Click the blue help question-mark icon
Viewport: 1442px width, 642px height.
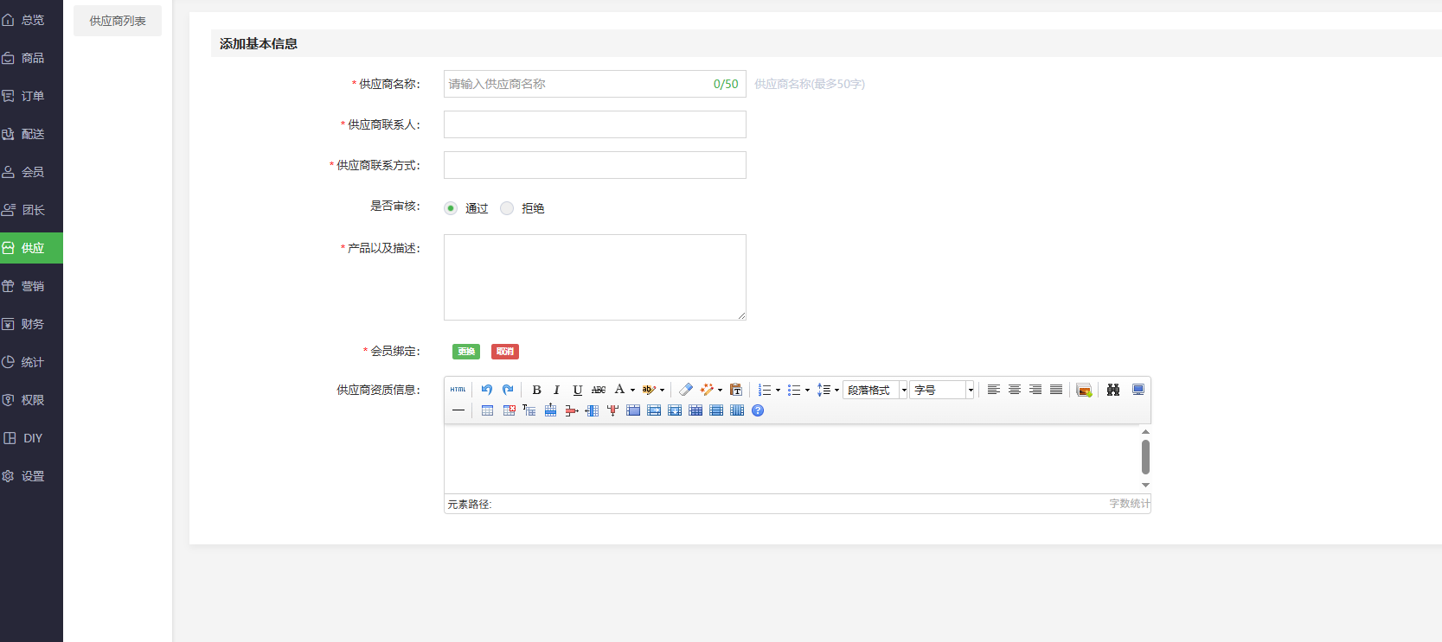click(758, 410)
